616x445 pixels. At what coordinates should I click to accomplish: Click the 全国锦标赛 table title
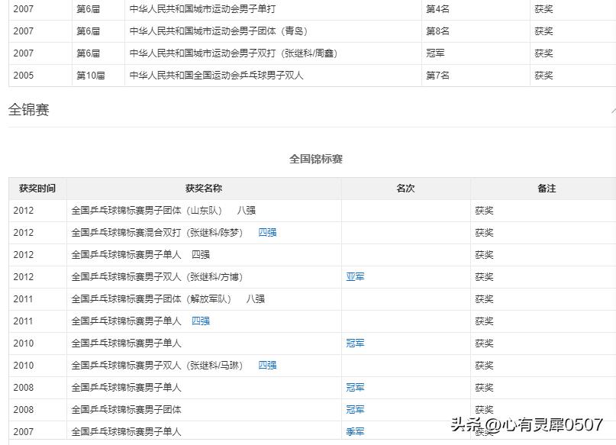(315, 159)
